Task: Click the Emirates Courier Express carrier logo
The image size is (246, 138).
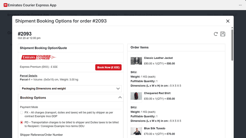Action: point(39,57)
